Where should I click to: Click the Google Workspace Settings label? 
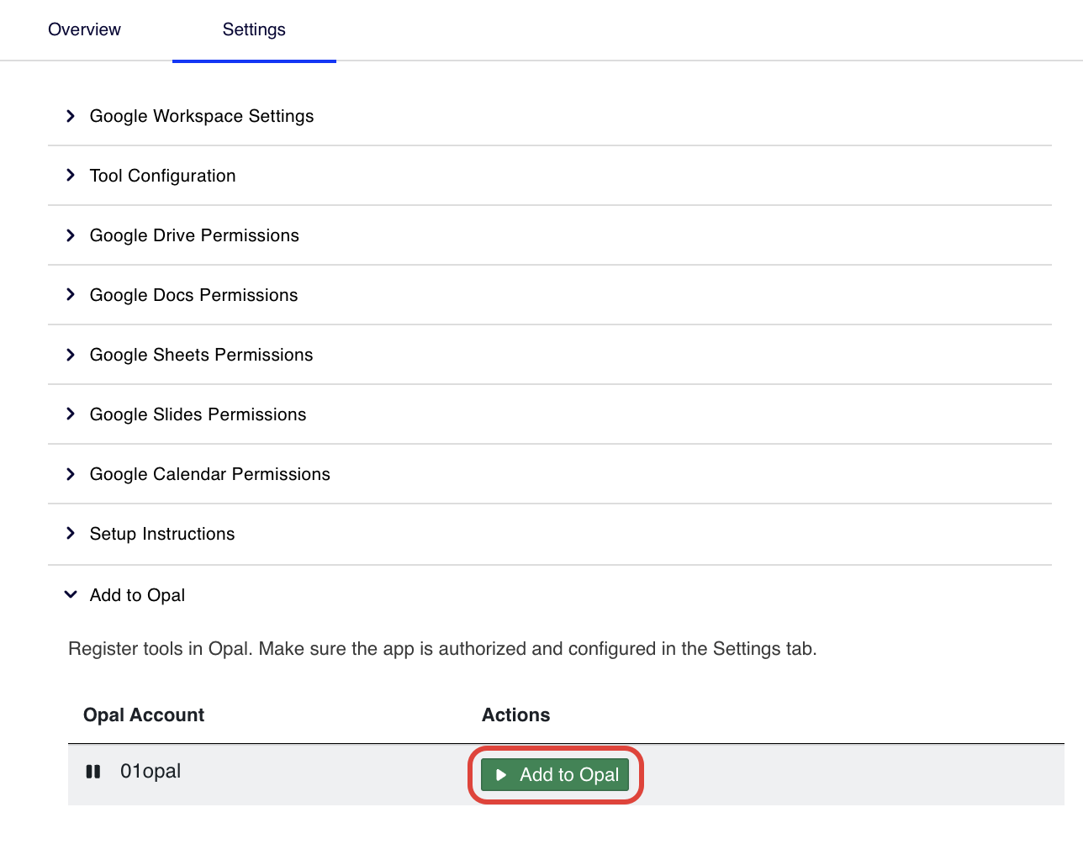(202, 116)
